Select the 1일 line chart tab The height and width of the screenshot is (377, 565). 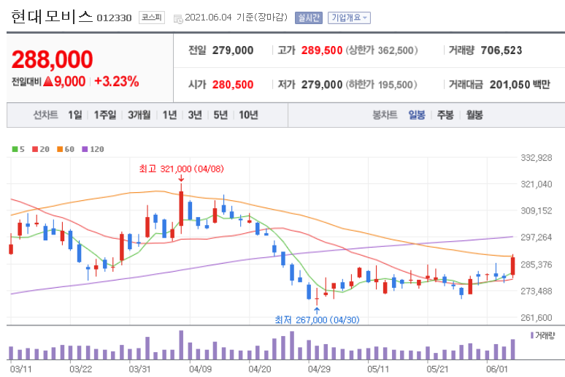point(75,115)
